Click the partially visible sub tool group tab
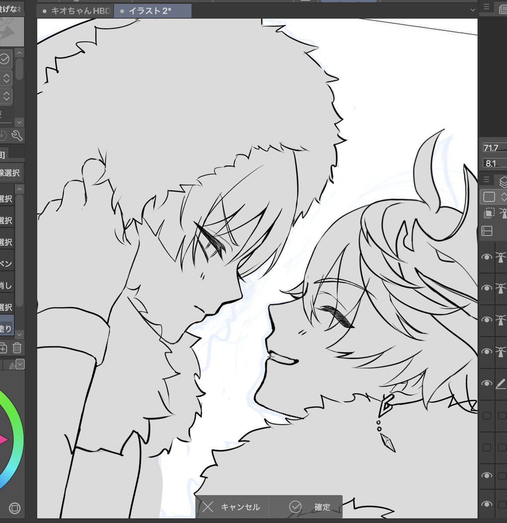 3,154
